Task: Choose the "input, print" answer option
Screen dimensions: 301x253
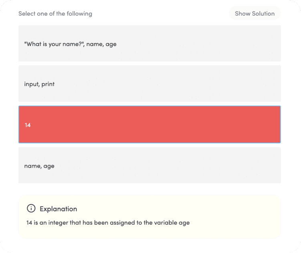Action: coord(149,84)
